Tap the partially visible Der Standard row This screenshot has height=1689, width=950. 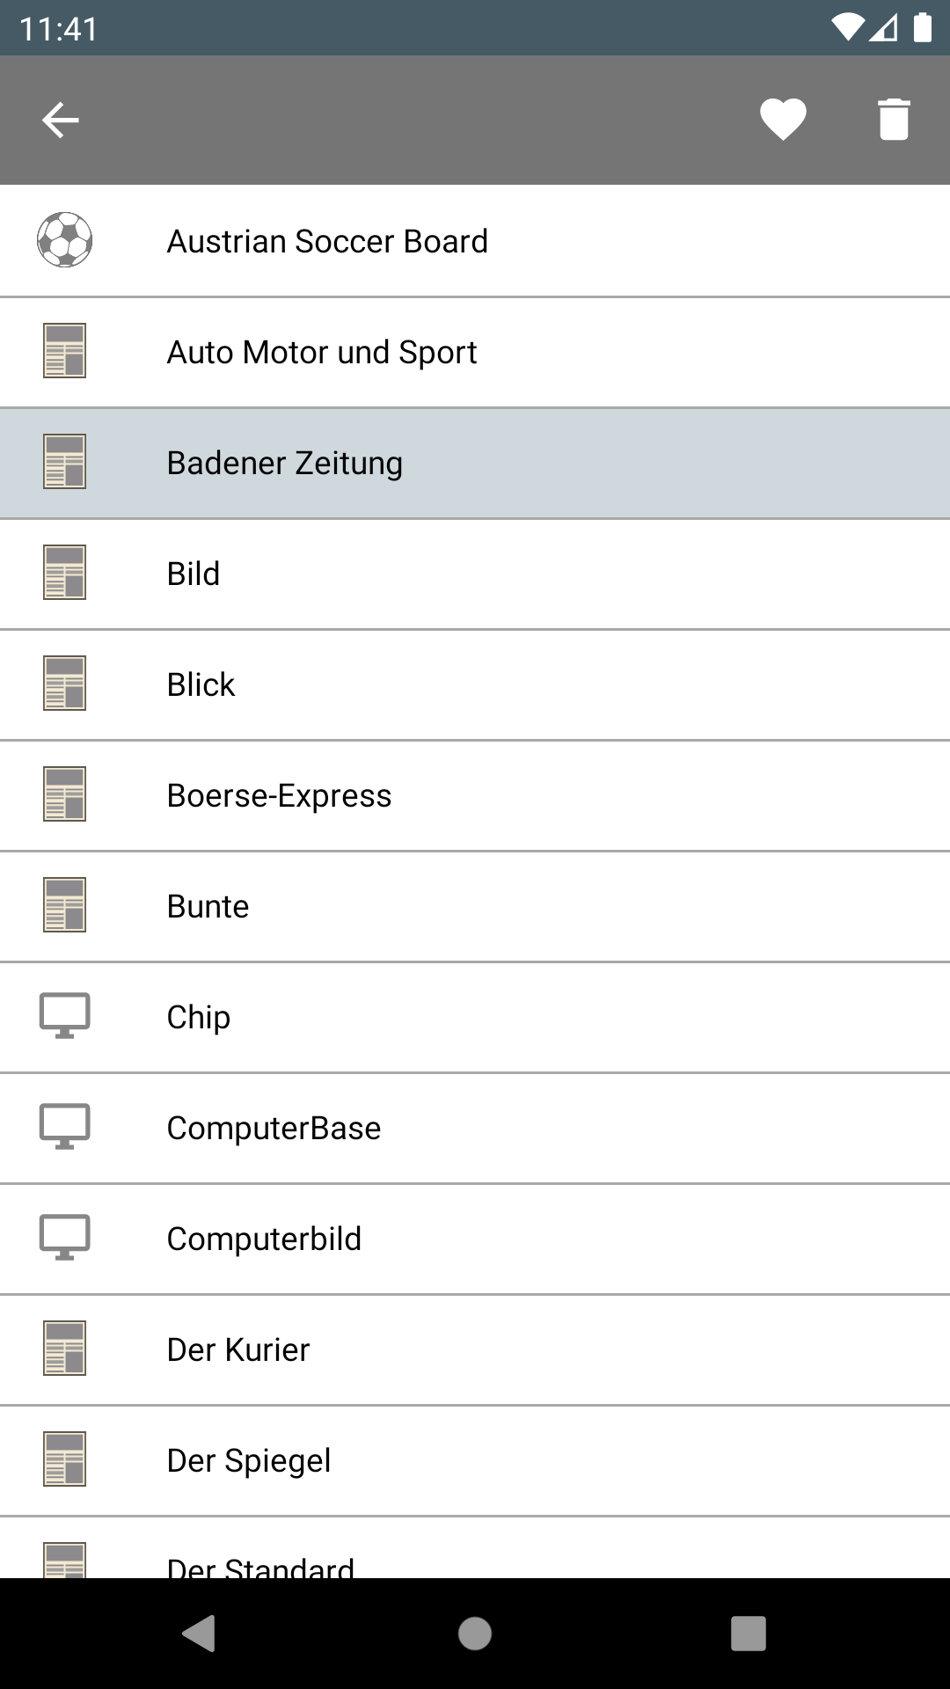(475, 1547)
